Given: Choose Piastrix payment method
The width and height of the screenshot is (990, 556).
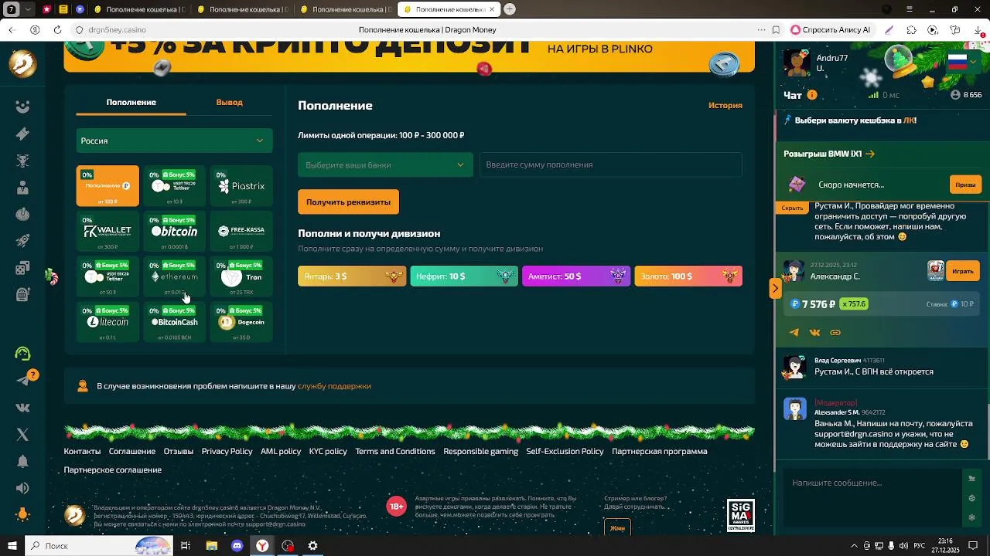Looking at the screenshot, I should (241, 186).
